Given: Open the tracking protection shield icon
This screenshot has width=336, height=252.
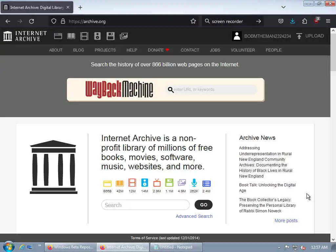Looking at the screenshot, I should (54, 21).
